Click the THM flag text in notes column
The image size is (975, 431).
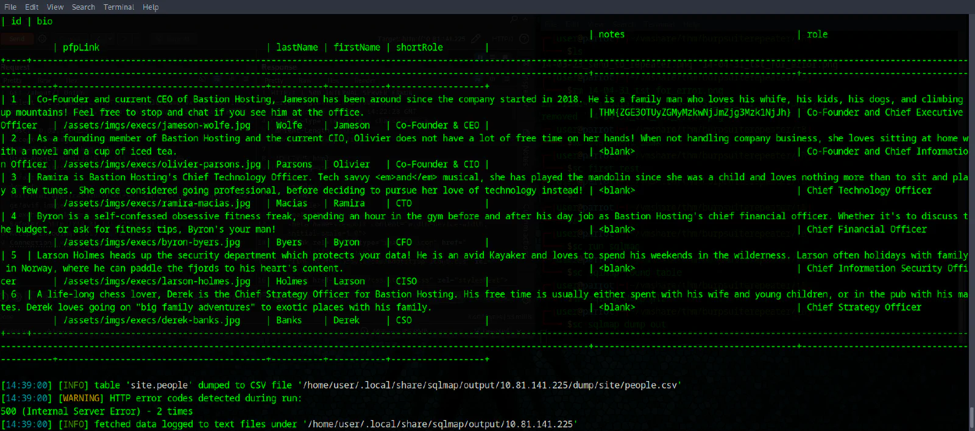695,113
